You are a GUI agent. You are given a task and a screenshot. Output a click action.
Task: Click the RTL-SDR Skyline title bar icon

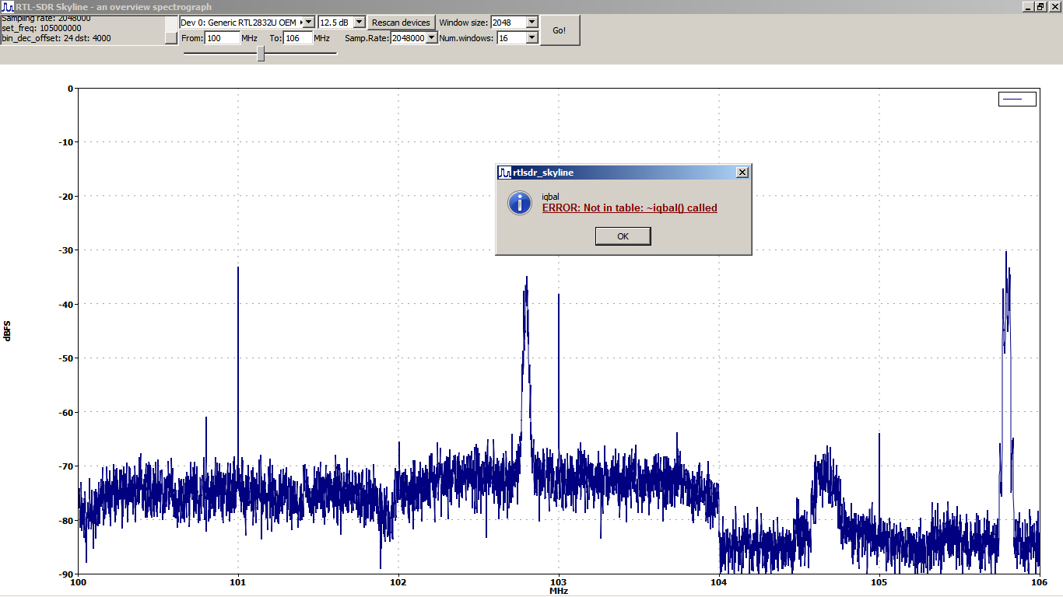(8, 6)
